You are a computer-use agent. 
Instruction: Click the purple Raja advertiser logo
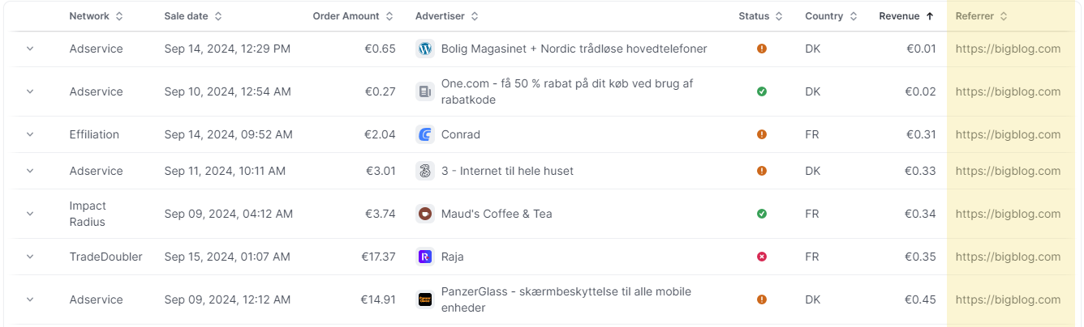[x=424, y=257]
